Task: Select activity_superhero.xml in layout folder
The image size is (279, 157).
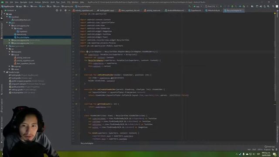Action: click(24, 61)
